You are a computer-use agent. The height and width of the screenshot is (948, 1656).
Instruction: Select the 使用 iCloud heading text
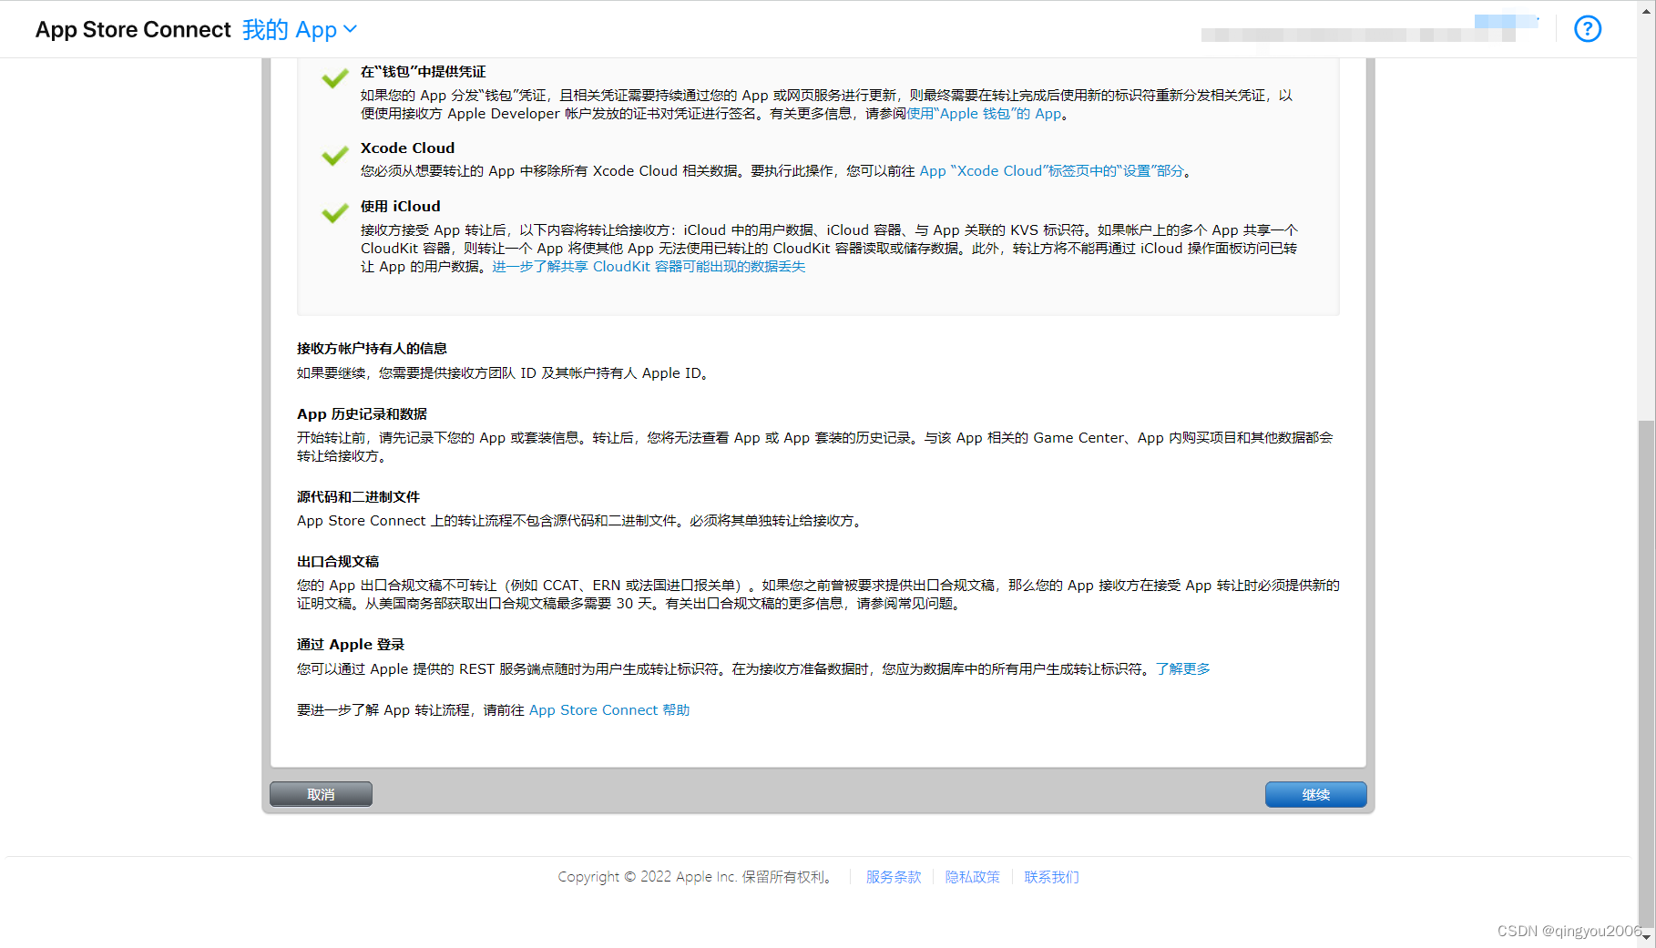[x=400, y=207]
